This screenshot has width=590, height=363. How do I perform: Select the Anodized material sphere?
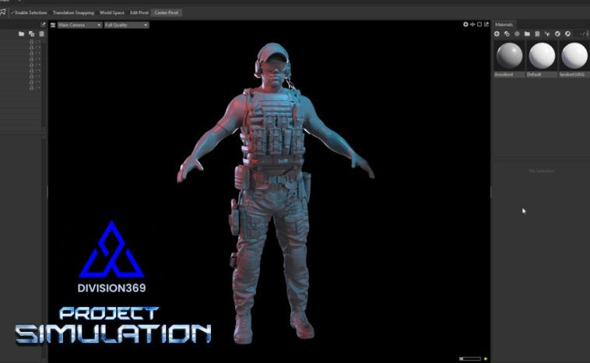coord(510,56)
